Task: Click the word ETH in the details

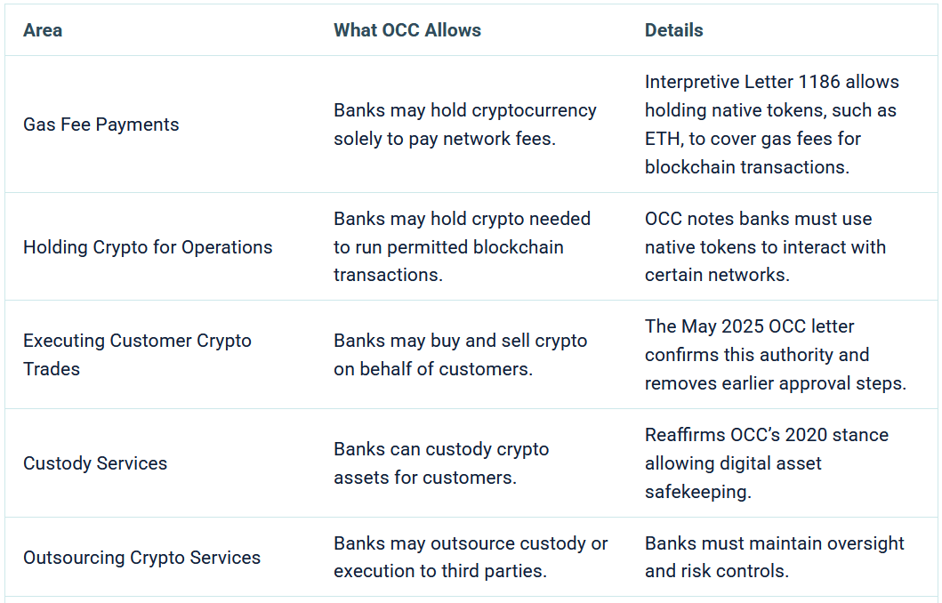Action: coord(661,139)
